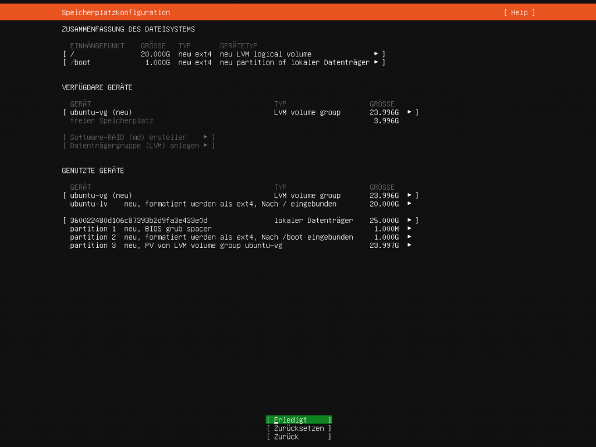The width and height of the screenshot is (596, 447).
Task: Expand arrow for /boot partition row
Action: click(x=377, y=62)
